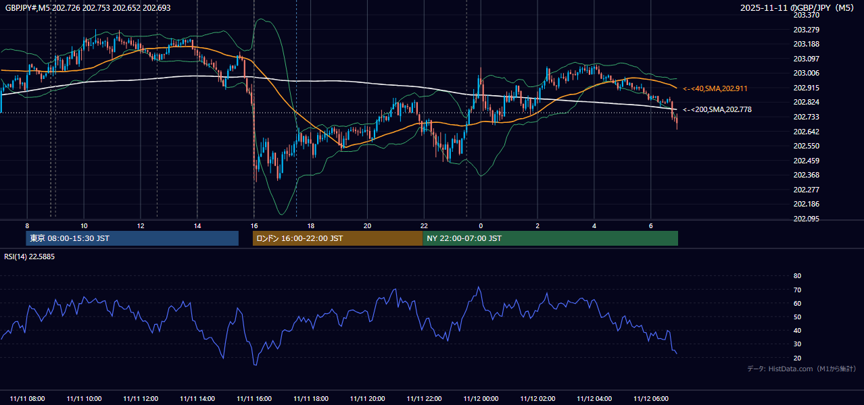Click RSI scale value 40
This screenshot has width=864, height=405.
coord(797,330)
